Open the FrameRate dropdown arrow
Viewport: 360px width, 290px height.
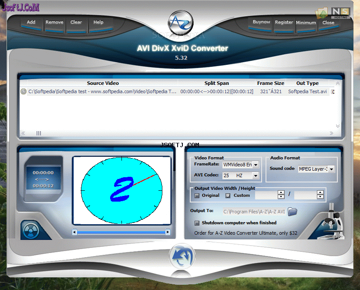click(256, 165)
